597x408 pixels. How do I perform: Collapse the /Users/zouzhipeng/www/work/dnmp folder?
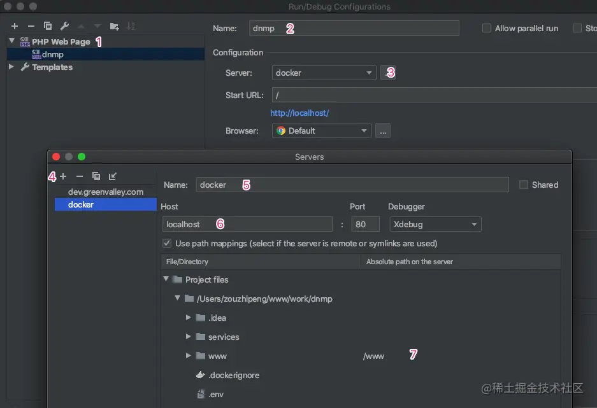[x=177, y=298]
